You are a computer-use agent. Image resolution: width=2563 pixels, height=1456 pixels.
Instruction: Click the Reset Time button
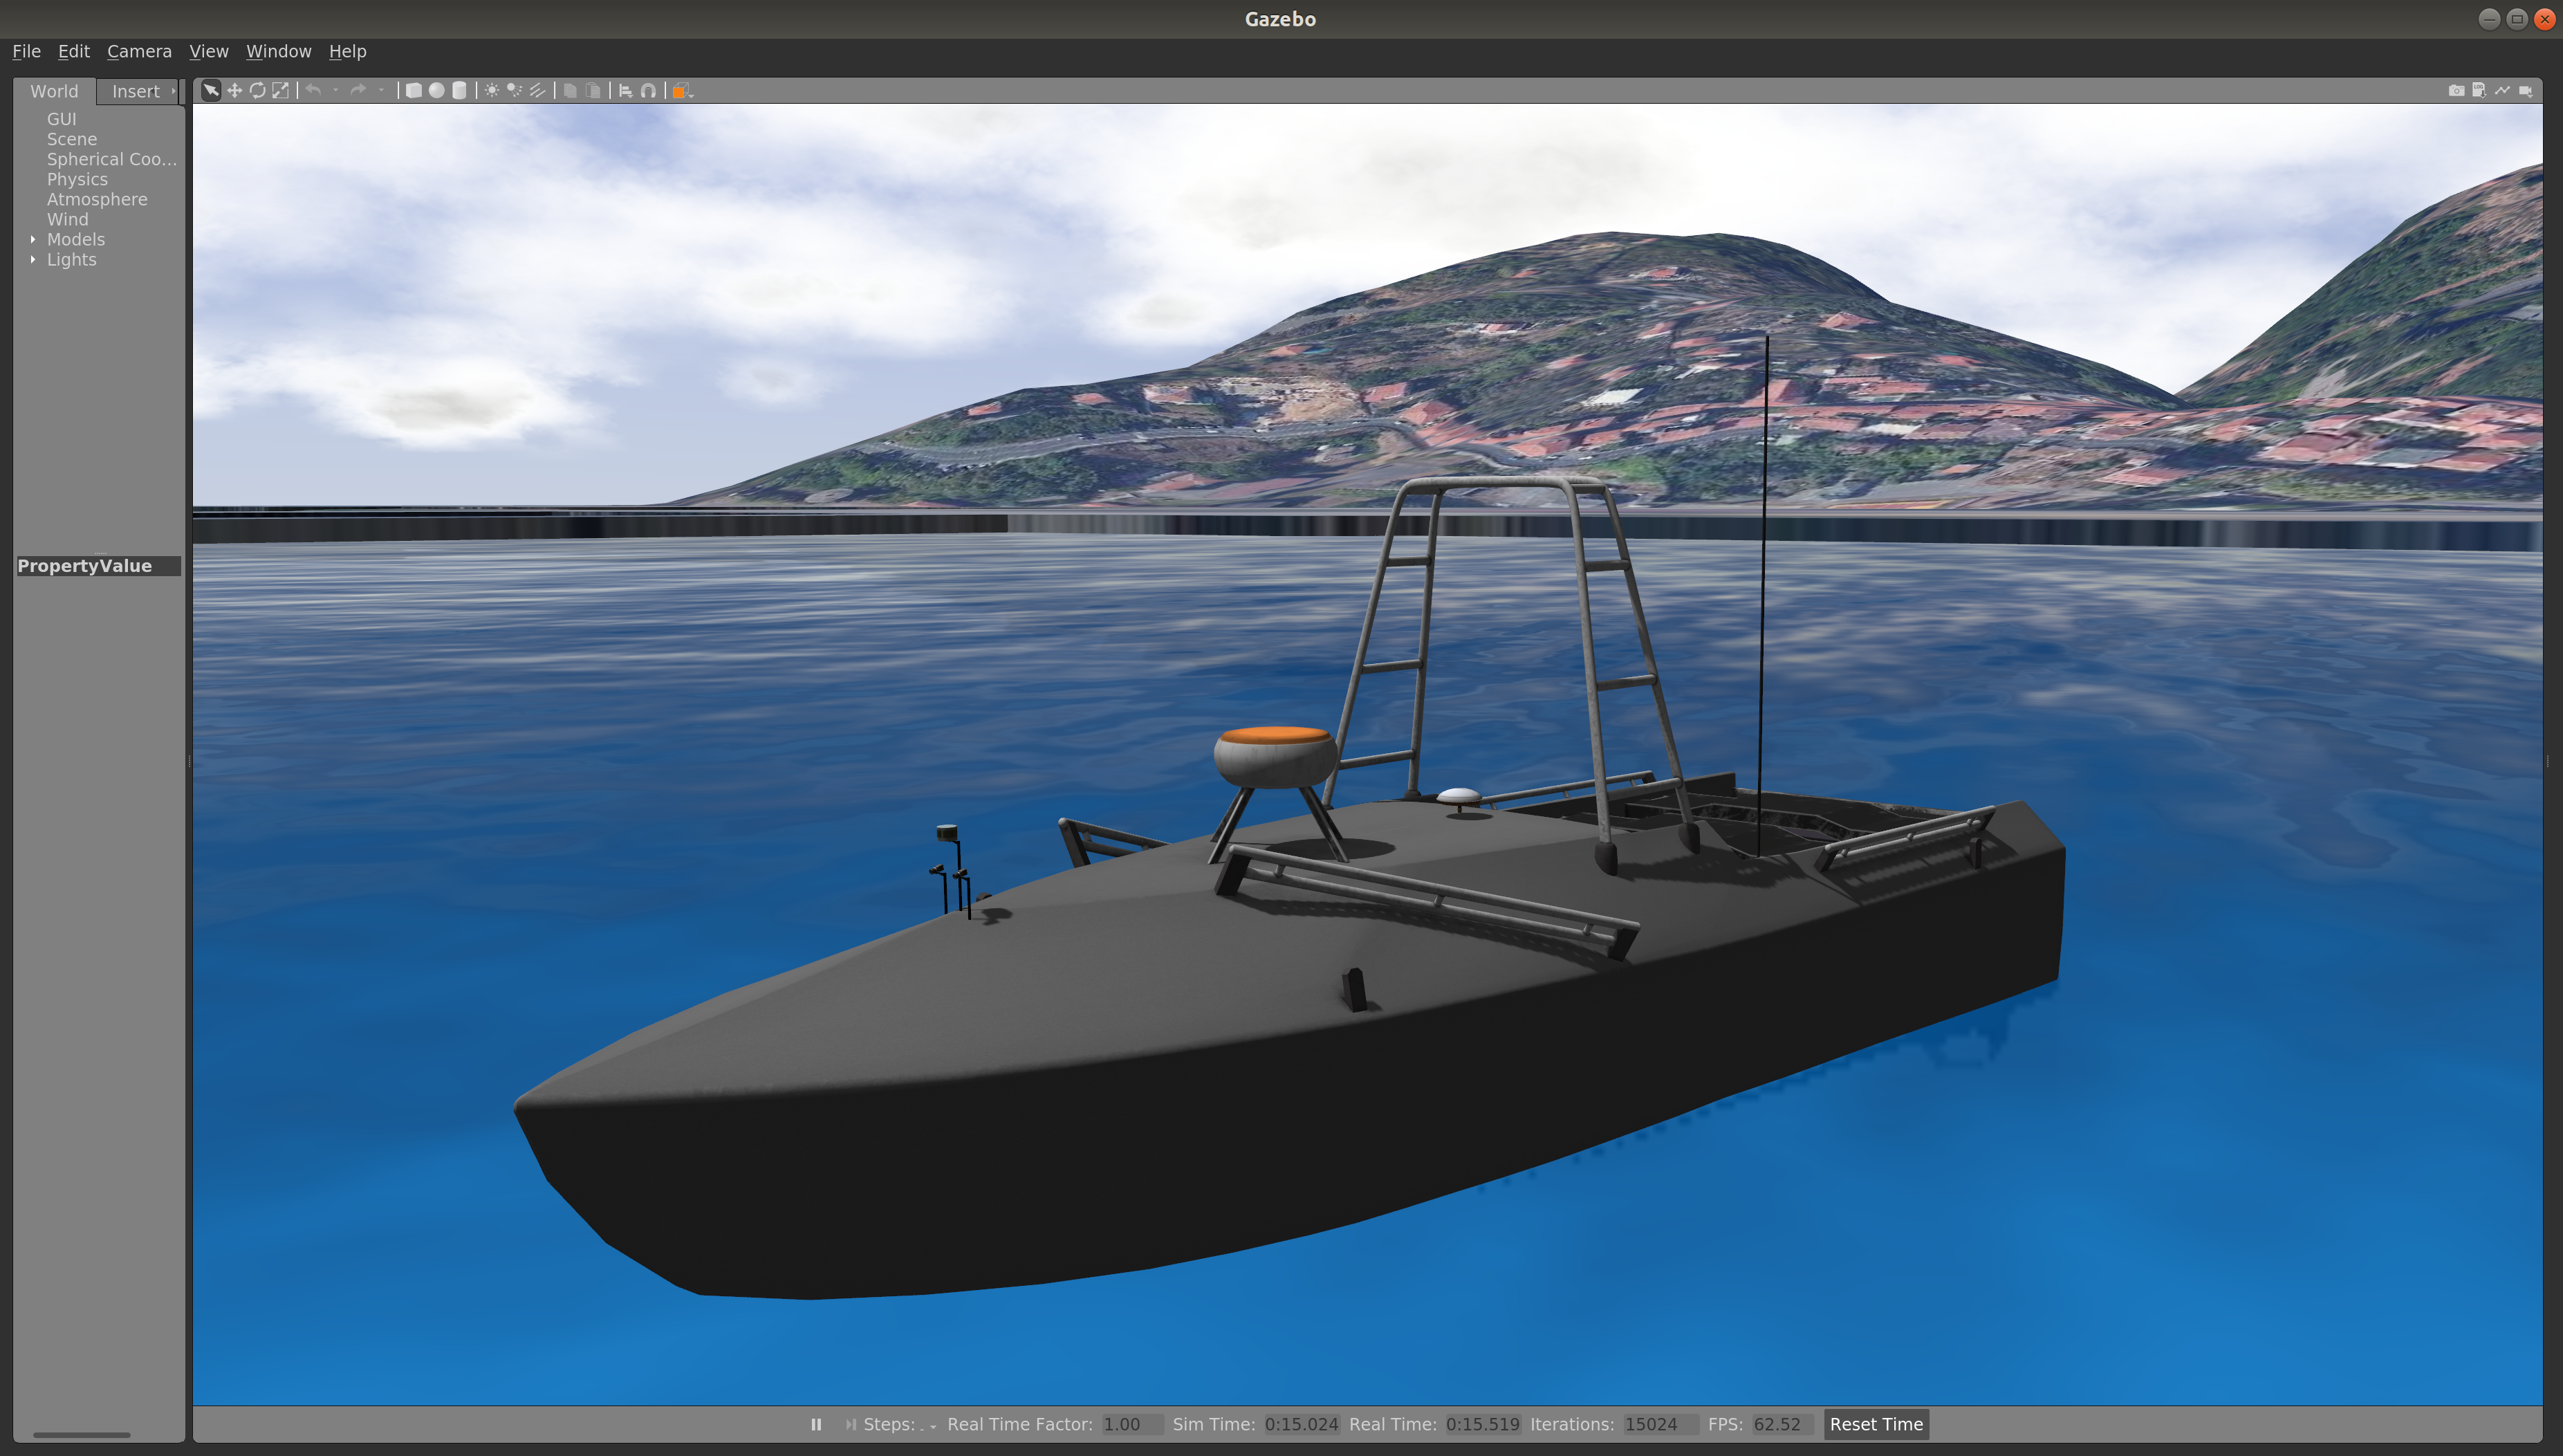coord(1876,1424)
